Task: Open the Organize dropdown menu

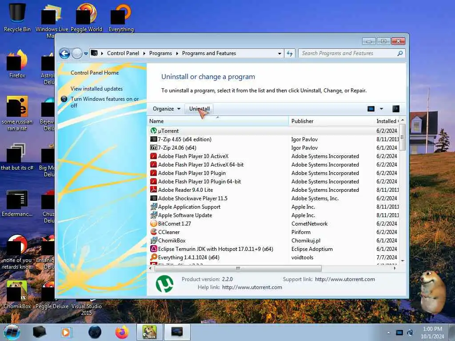Action: point(167,109)
